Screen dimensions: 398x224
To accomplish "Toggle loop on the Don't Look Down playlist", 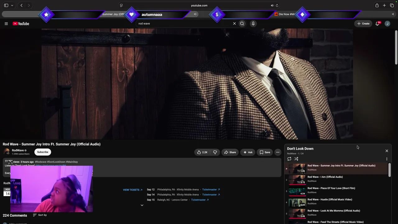I will pyautogui.click(x=289, y=159).
